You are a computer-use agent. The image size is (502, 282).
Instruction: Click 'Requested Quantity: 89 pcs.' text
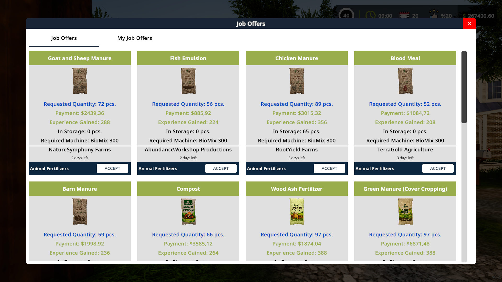tap(297, 104)
